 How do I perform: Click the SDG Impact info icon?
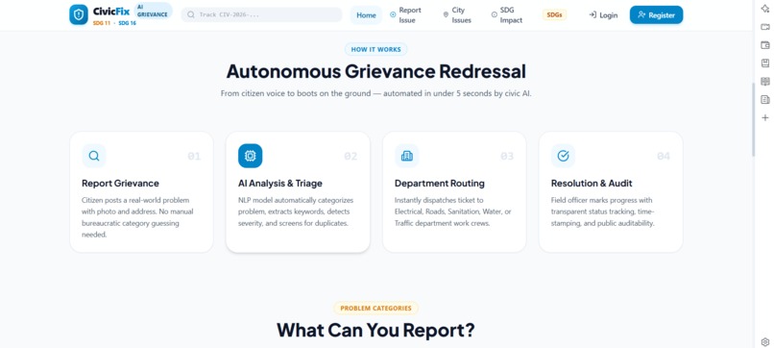tap(495, 14)
